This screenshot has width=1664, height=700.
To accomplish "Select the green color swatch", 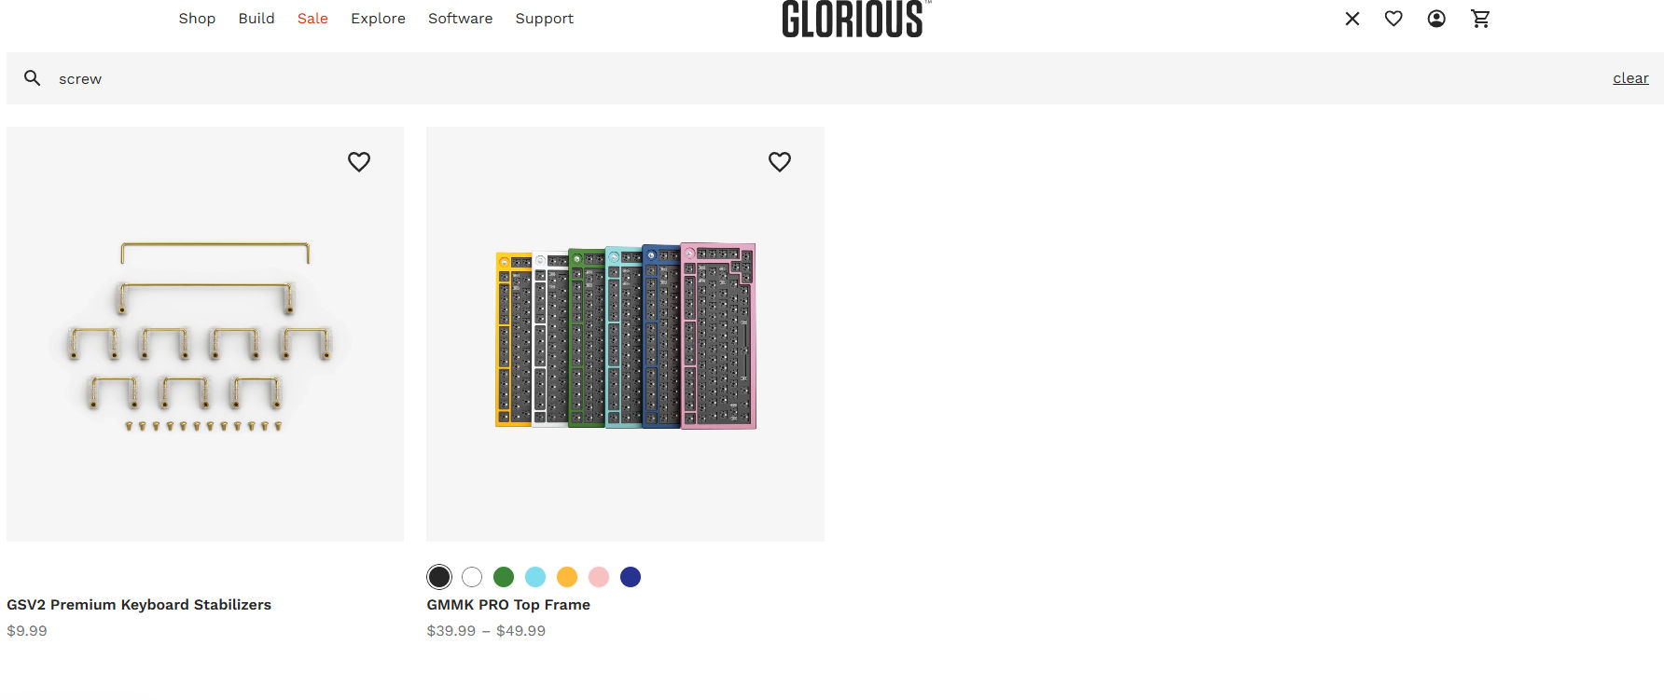I will point(504,577).
